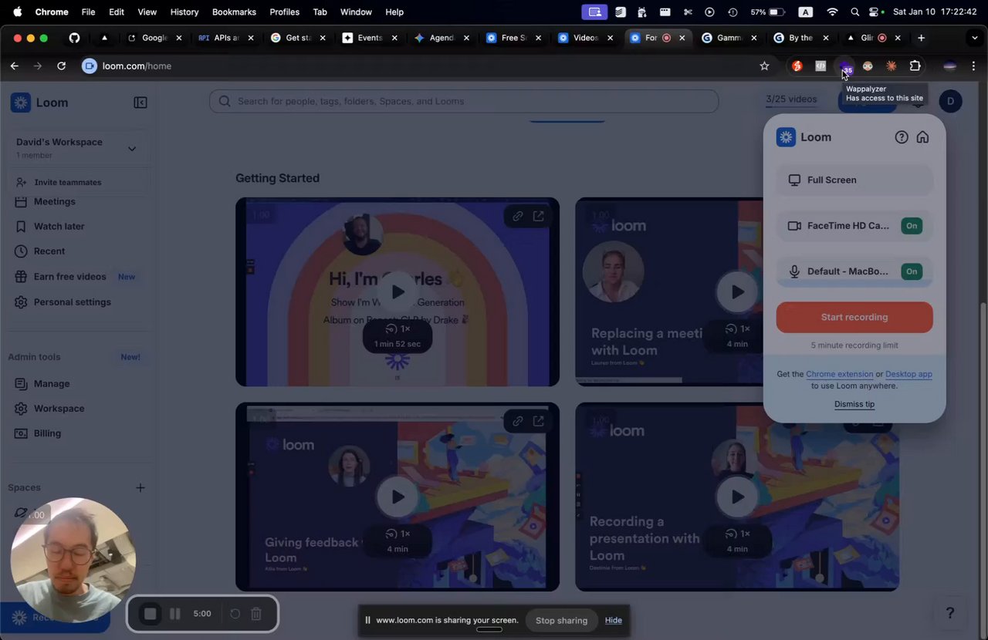
Task: Open Earn free videos in sidebar
Action: [69, 277]
